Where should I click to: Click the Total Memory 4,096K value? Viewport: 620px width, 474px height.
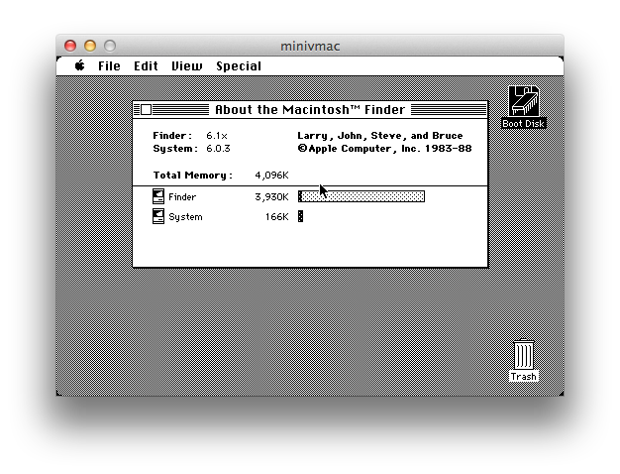tap(271, 176)
